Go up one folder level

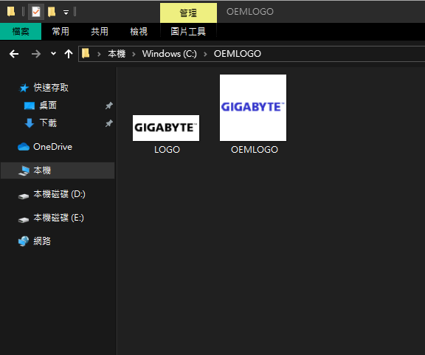pos(69,54)
